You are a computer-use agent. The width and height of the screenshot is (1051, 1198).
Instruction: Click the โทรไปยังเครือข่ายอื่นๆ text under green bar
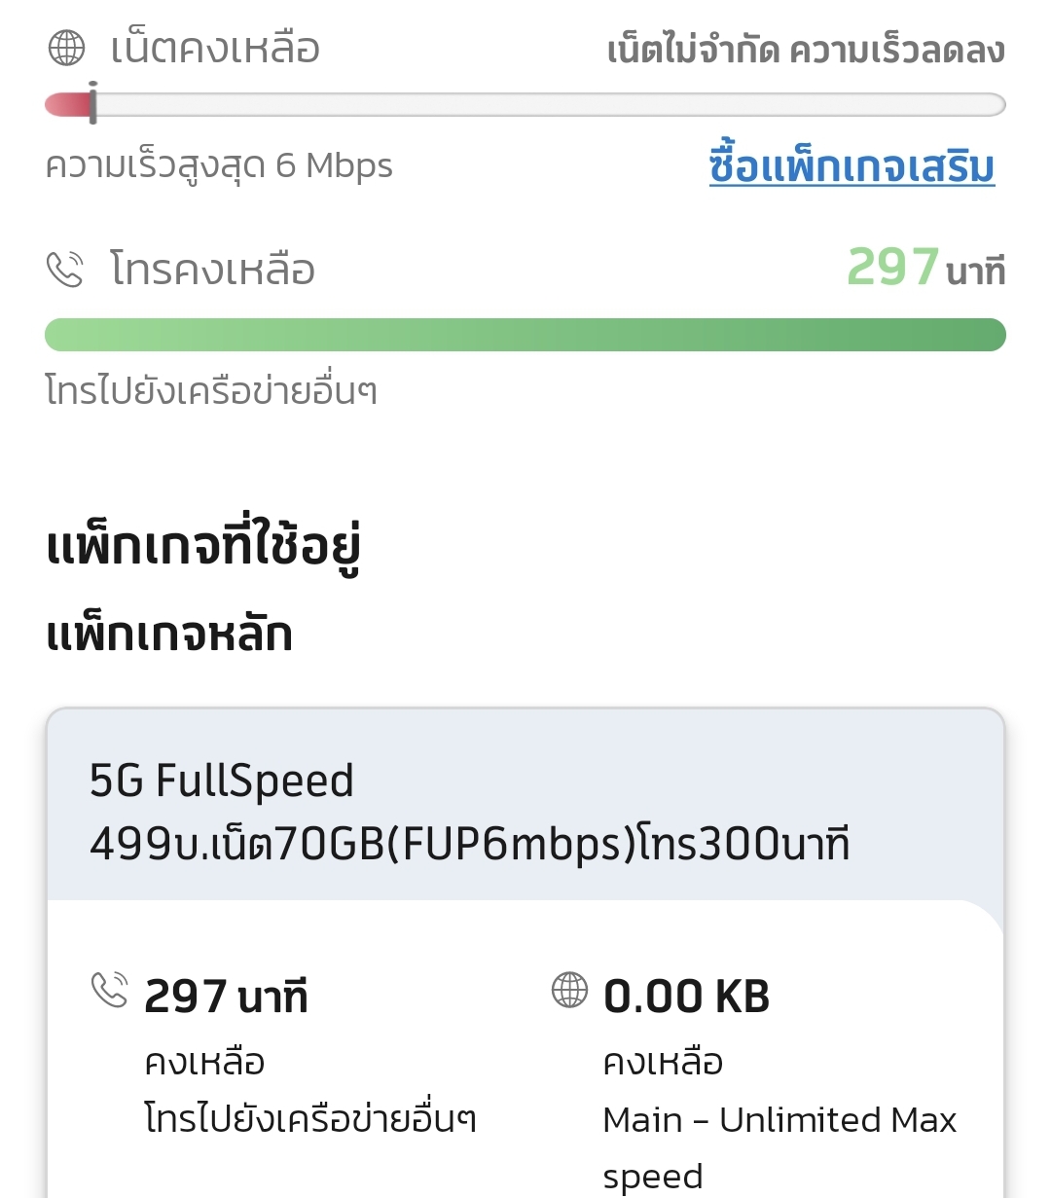point(211,390)
